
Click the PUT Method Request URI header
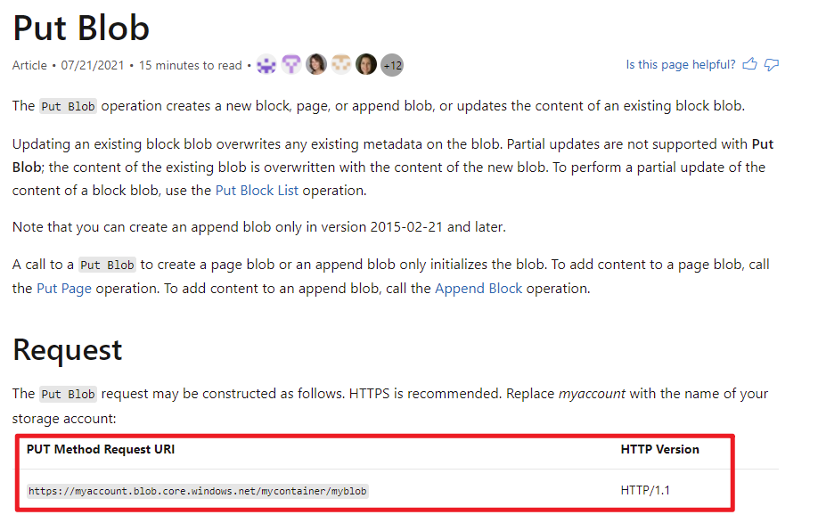(x=101, y=450)
